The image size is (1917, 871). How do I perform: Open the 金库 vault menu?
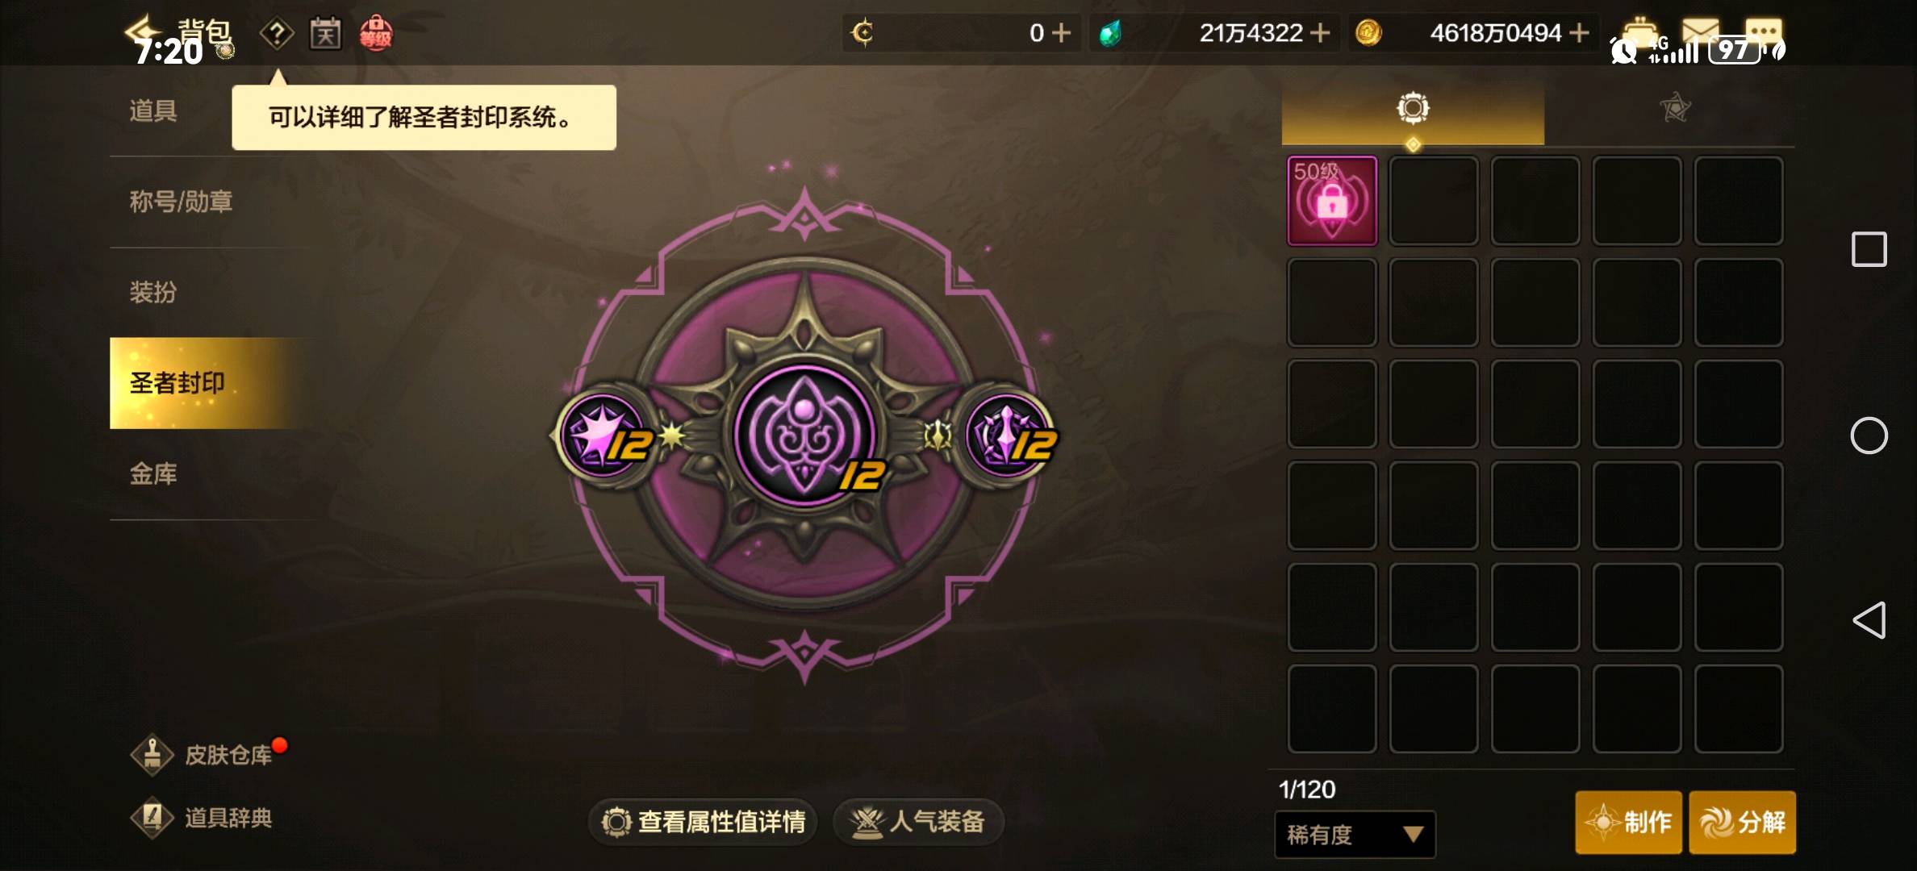(153, 474)
